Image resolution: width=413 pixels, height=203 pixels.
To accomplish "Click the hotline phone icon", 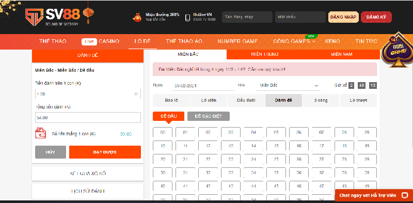I will point(187,18).
